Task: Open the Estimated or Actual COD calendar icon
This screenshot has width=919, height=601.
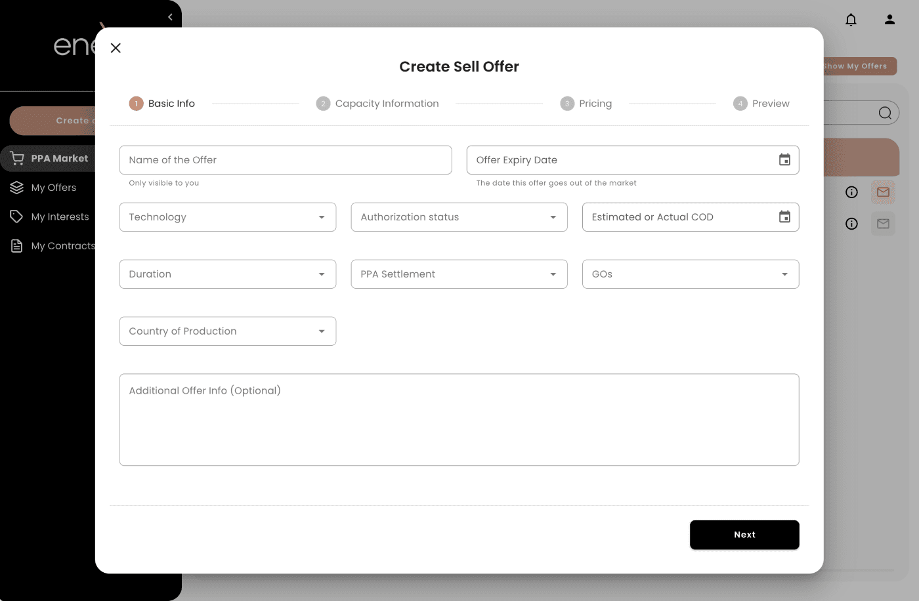Action: coord(784,217)
